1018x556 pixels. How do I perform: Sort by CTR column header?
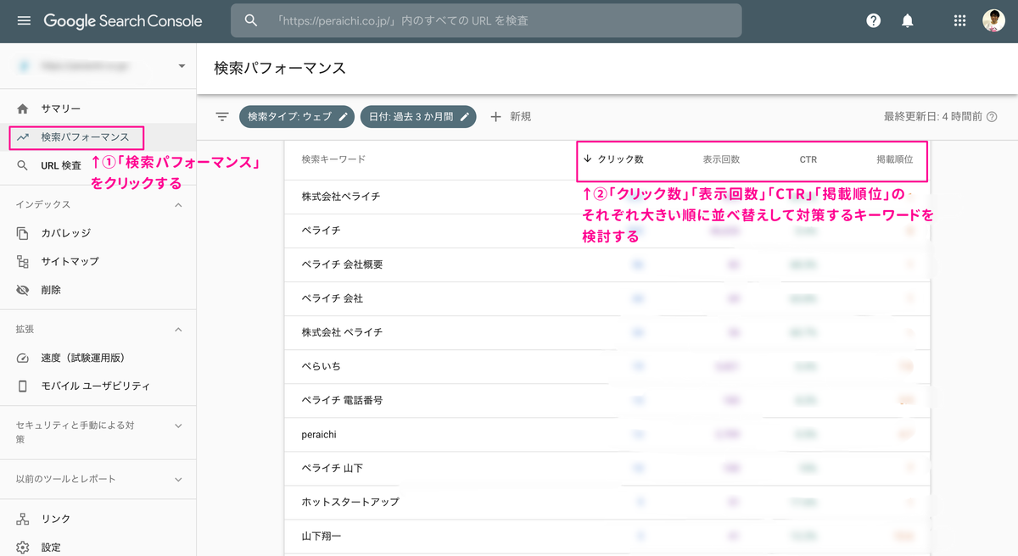(808, 158)
